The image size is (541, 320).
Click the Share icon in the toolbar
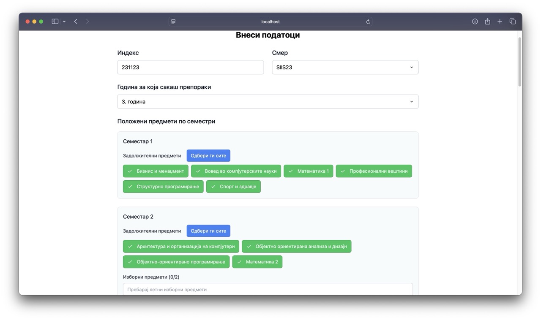pos(487,22)
